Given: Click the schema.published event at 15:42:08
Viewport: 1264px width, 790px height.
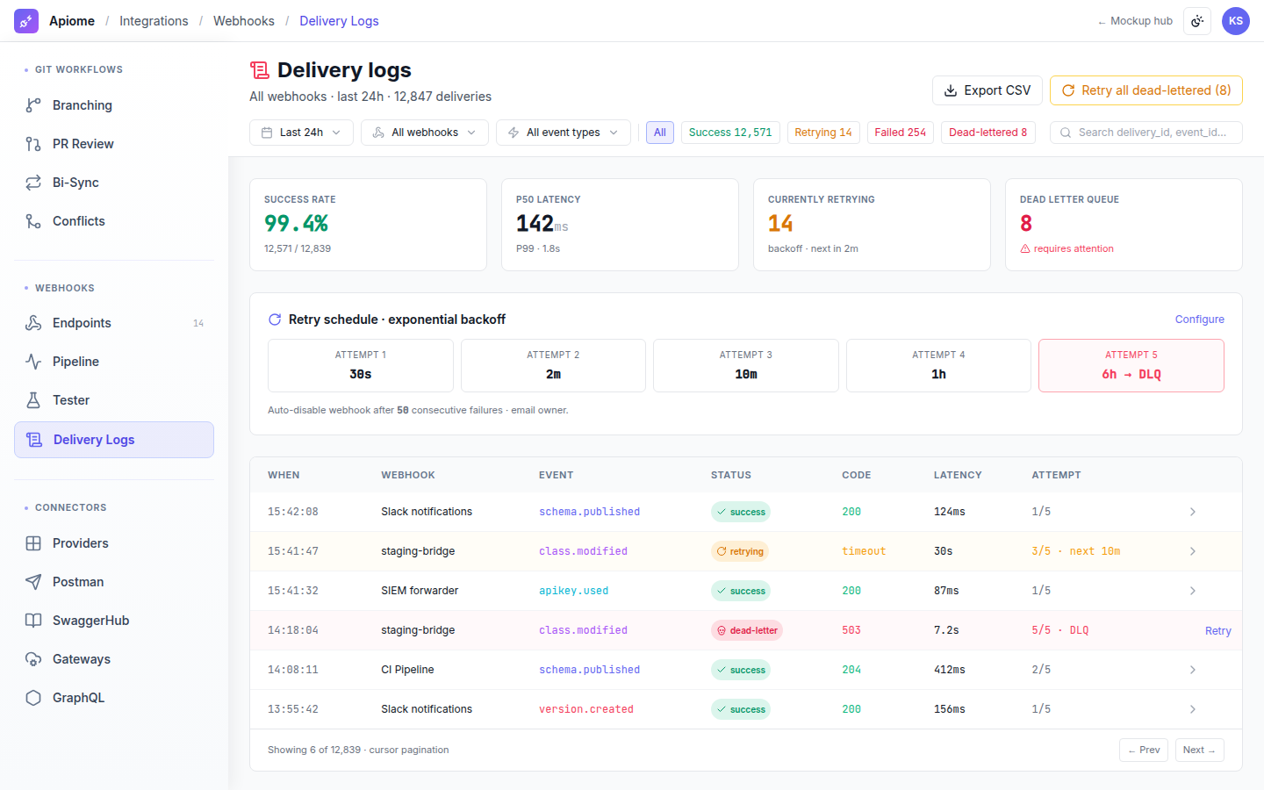Looking at the screenshot, I should pos(589,512).
